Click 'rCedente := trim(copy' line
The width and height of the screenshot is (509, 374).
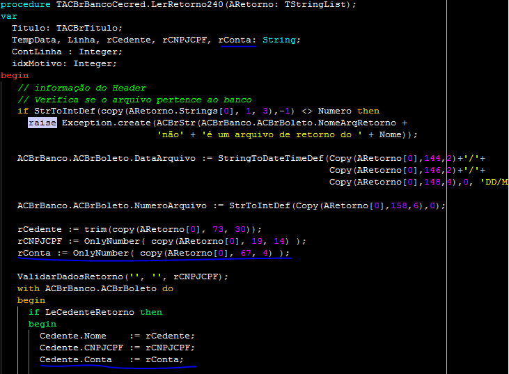(139, 230)
